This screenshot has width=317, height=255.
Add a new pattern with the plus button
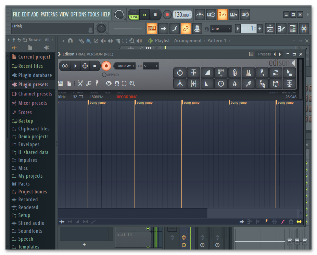tap(260, 28)
